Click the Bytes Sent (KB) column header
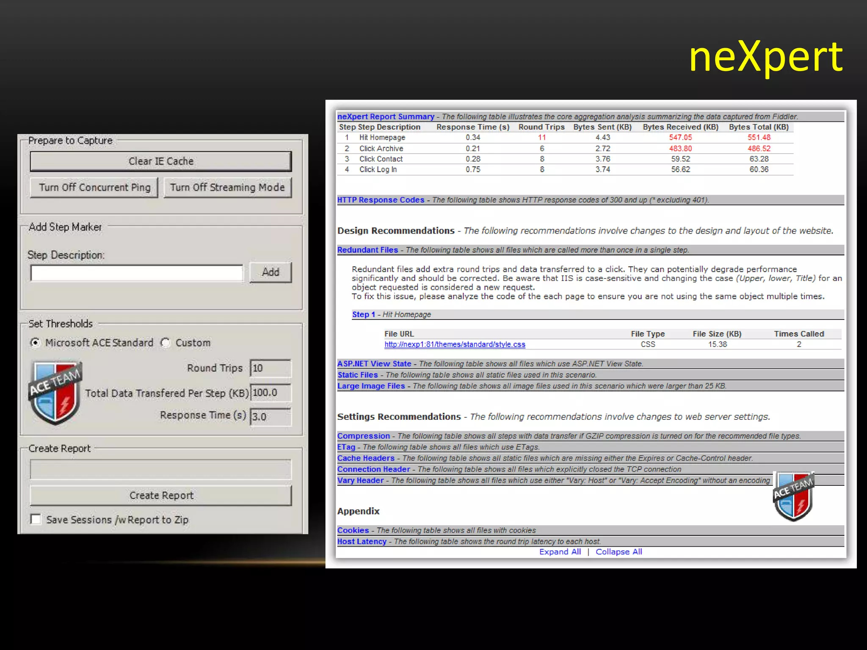Screen dimensions: 867x650 tap(602, 127)
